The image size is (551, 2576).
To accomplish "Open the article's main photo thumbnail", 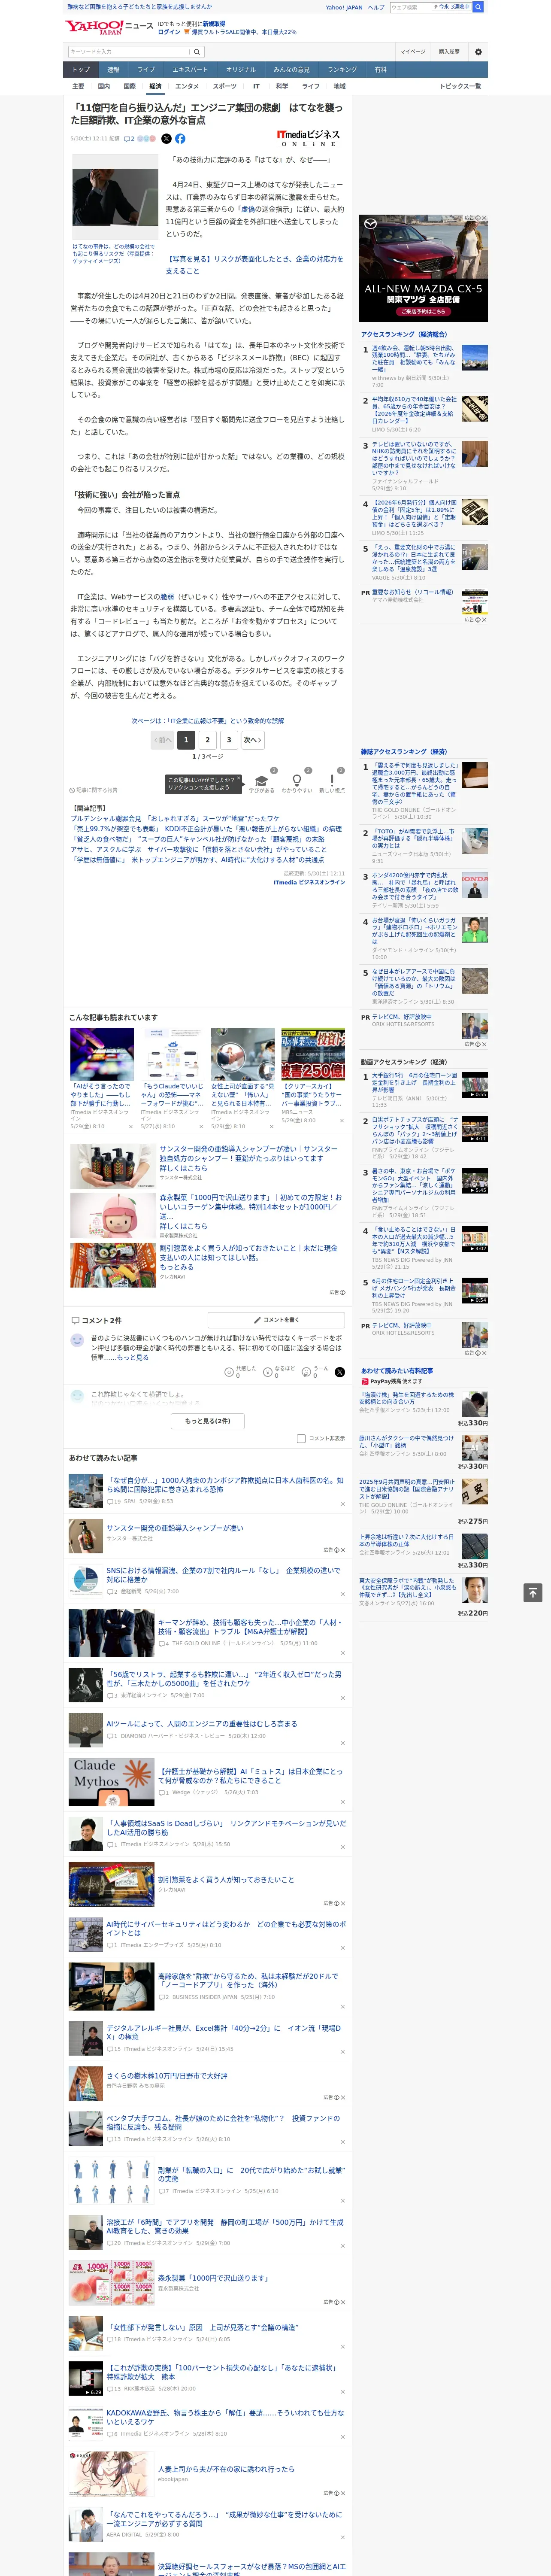I will point(115,198).
